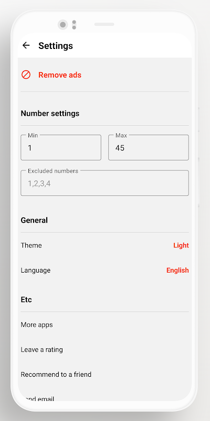
Task: Select the Remove ads text label
Action: tap(60, 75)
